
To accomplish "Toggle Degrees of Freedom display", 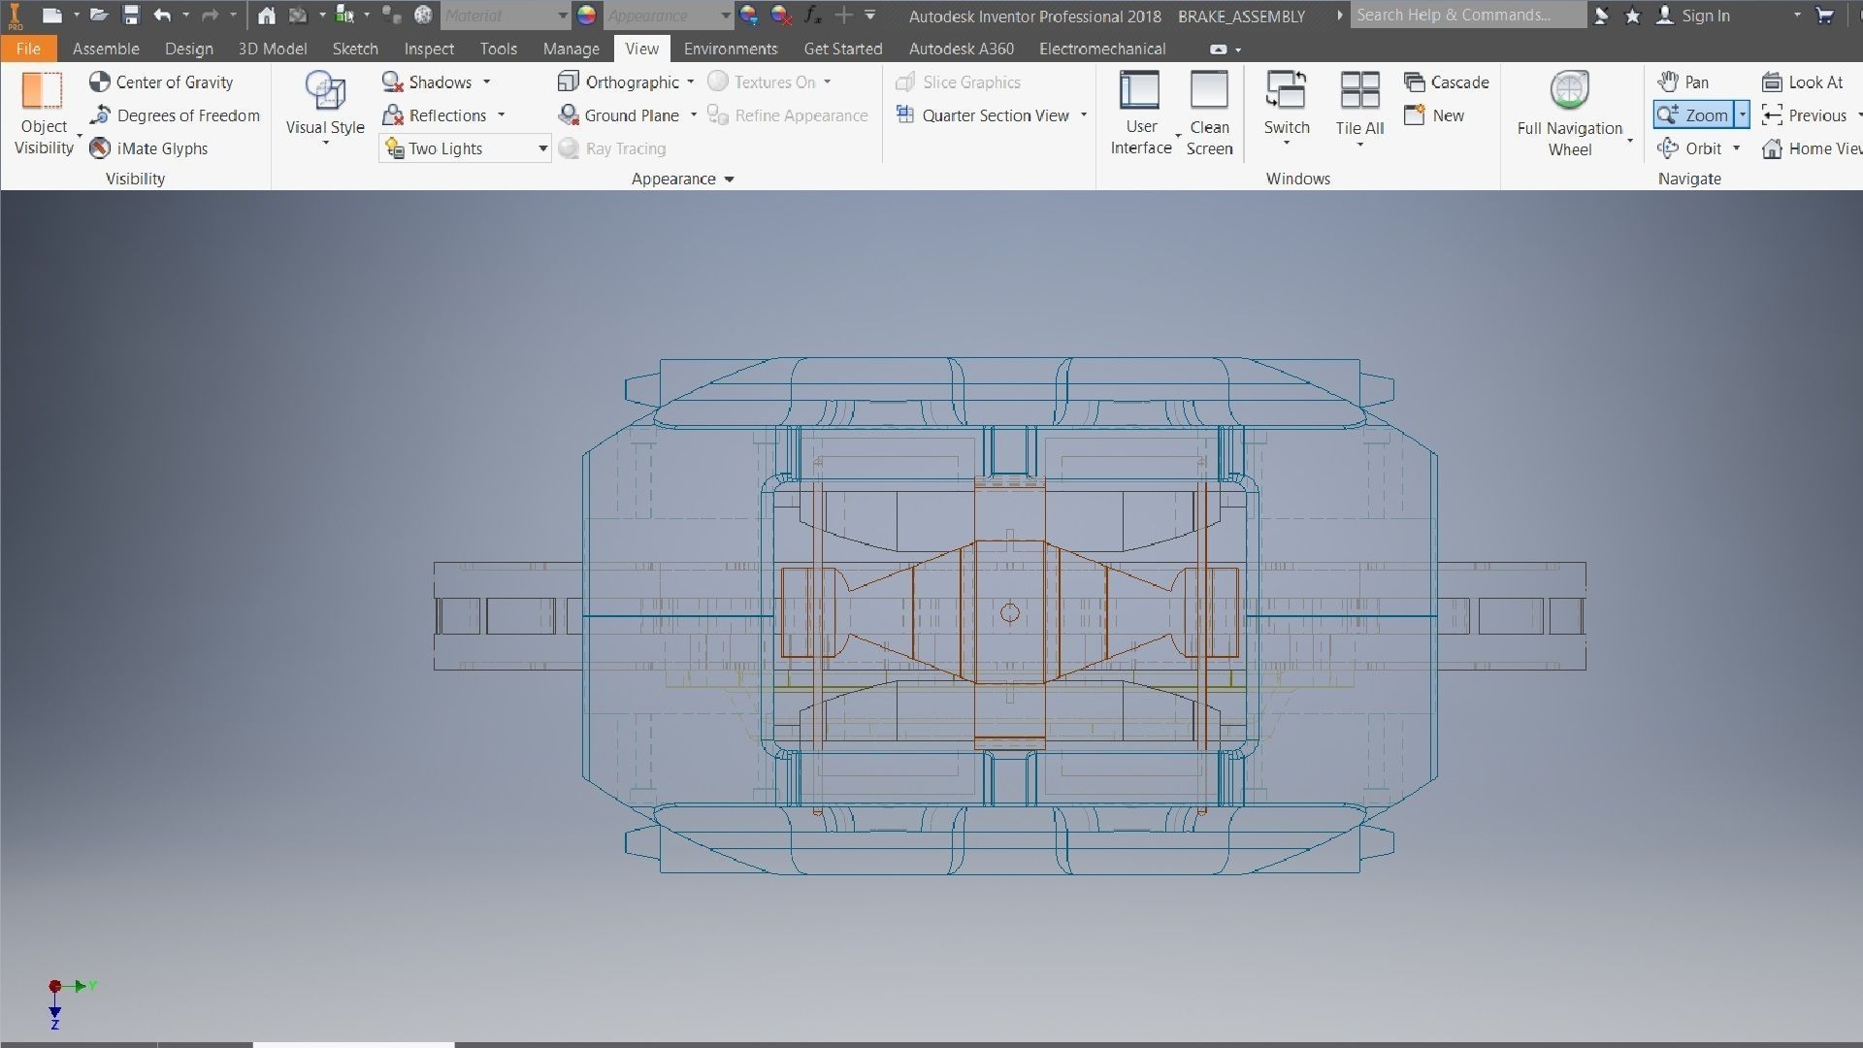I will coord(176,115).
